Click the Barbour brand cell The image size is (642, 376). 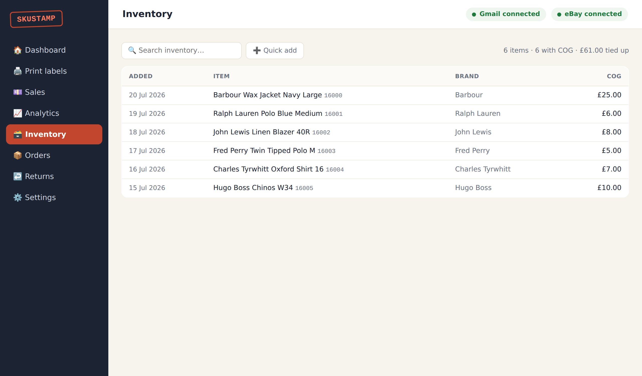pos(469,95)
